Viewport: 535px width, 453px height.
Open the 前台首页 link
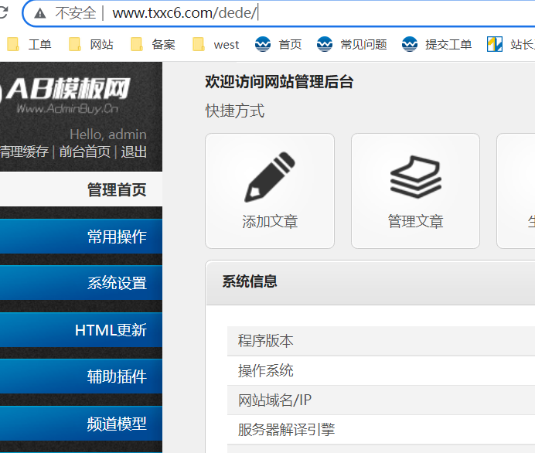(85, 152)
